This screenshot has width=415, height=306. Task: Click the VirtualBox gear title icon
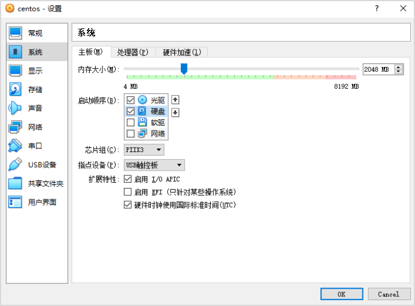[10, 8]
